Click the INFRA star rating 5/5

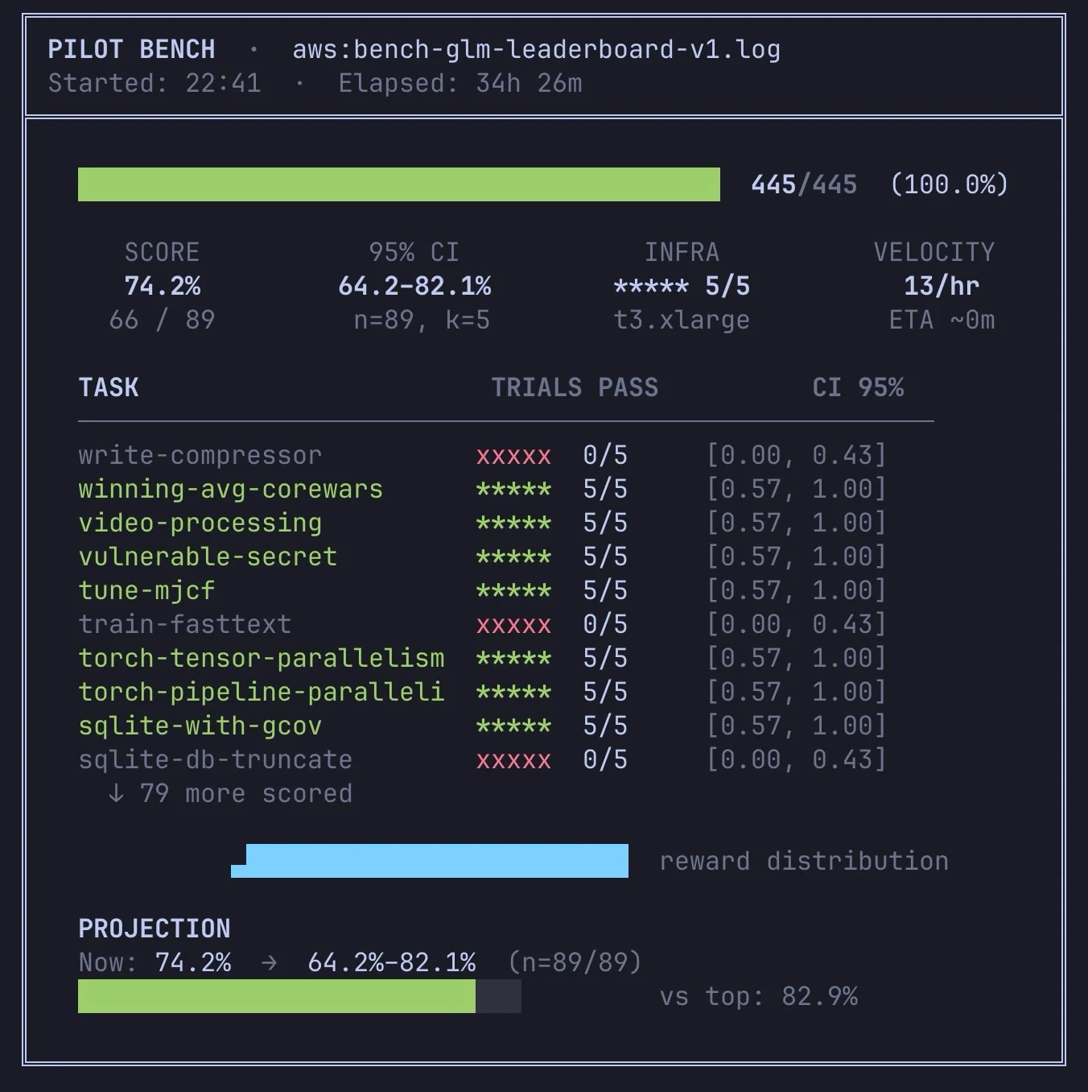click(x=682, y=286)
